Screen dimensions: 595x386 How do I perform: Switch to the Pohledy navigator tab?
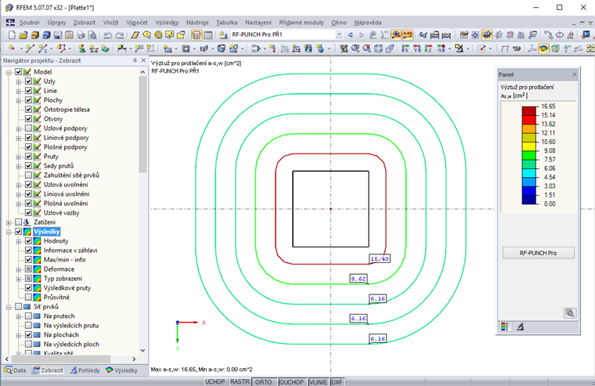85,370
